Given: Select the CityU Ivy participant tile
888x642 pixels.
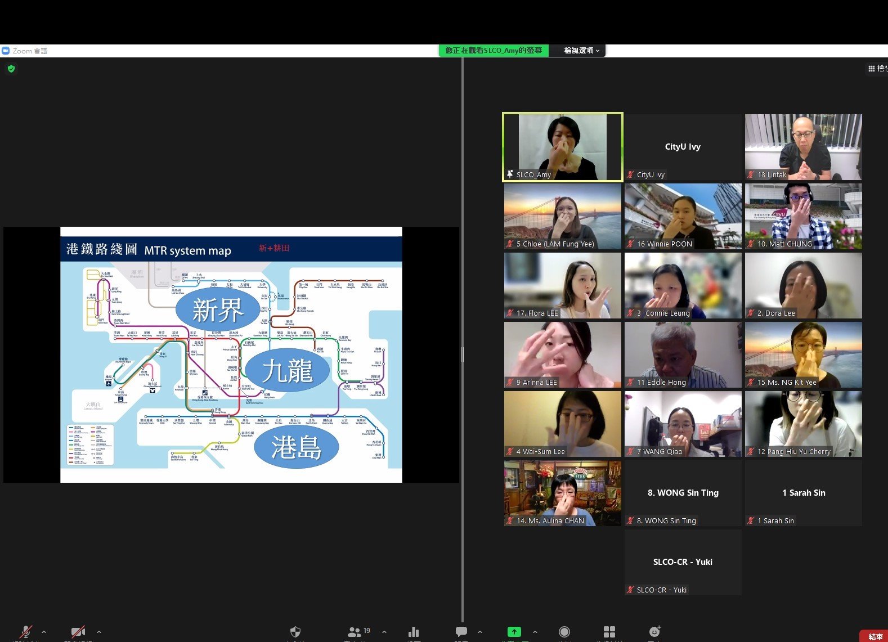Looking at the screenshot, I should [x=683, y=147].
